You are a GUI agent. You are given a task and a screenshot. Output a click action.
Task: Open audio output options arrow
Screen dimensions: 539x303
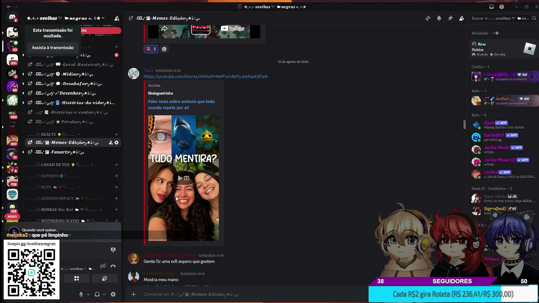[104, 295]
